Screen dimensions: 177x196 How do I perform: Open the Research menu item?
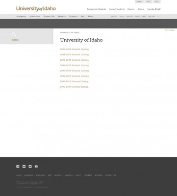[62, 17]
